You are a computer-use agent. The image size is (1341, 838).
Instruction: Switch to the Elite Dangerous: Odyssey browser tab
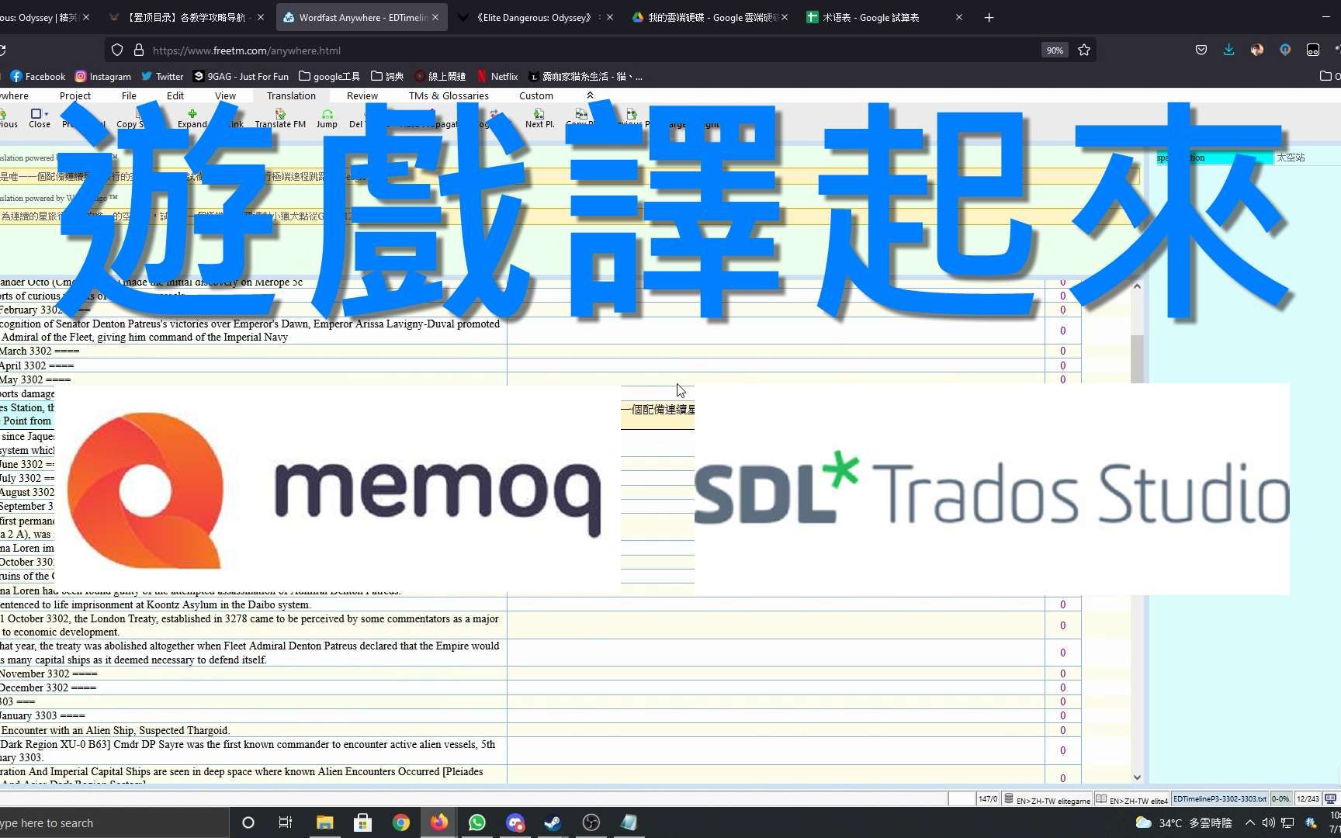(535, 17)
